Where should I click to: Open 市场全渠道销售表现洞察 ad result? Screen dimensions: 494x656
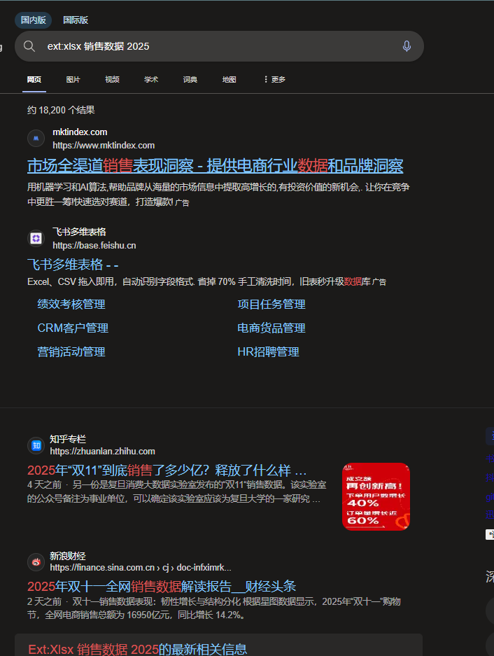[x=215, y=166]
